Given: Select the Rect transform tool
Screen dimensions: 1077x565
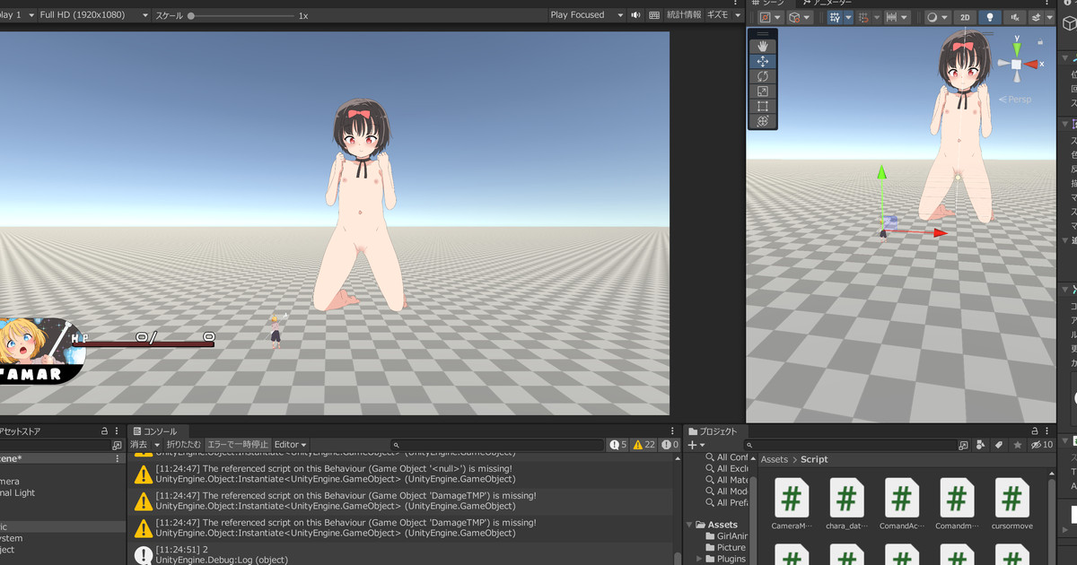Looking at the screenshot, I should (763, 106).
